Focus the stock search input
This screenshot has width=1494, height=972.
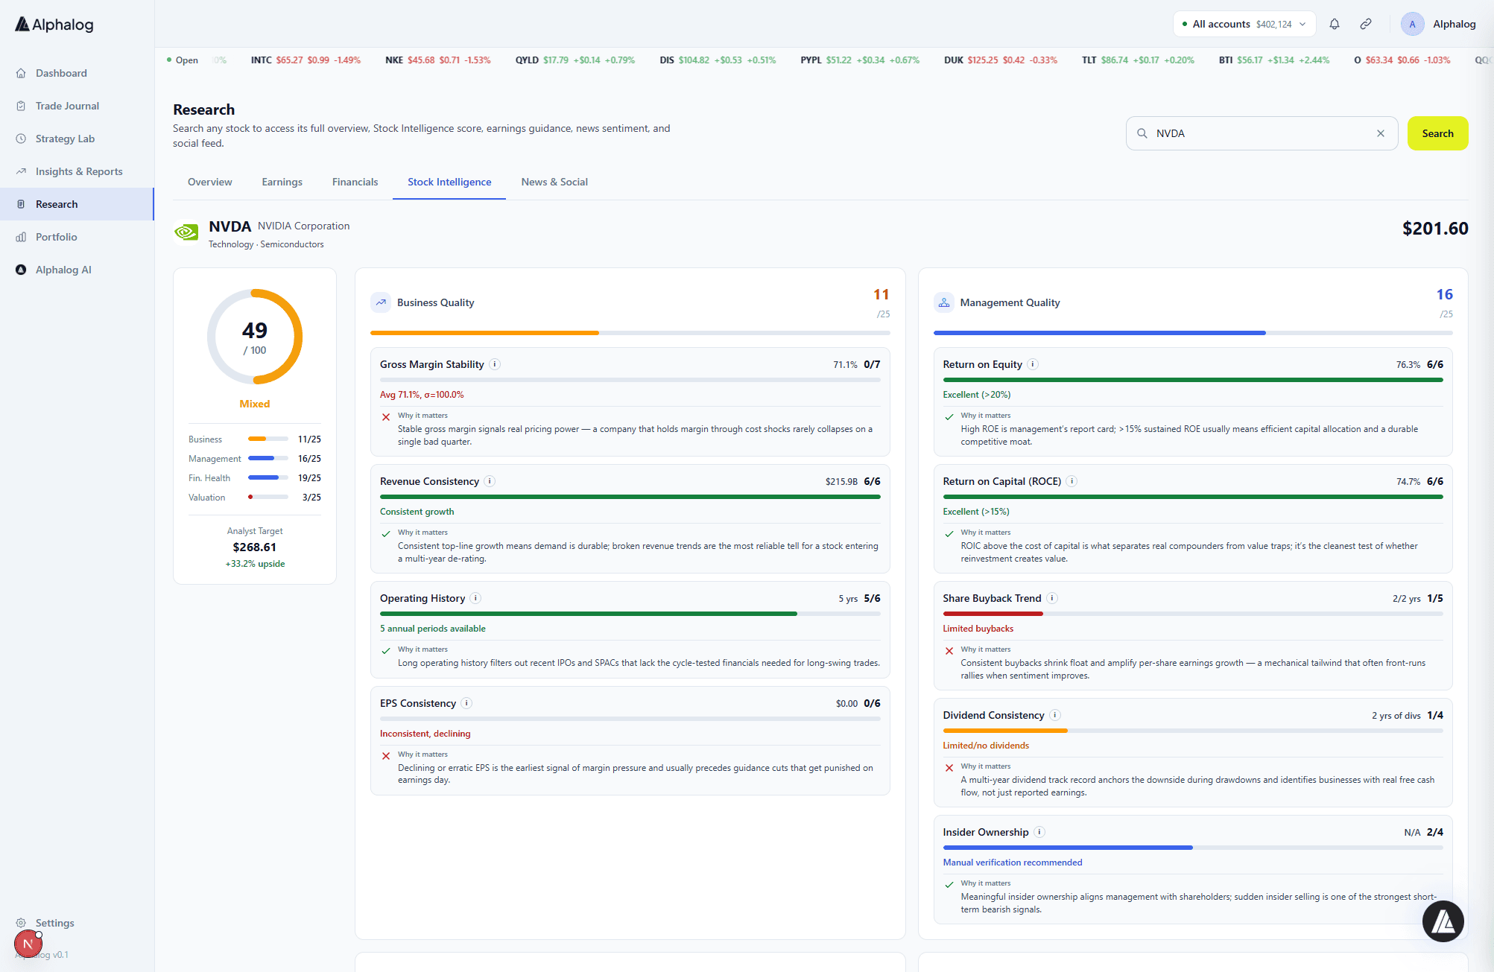(x=1262, y=133)
